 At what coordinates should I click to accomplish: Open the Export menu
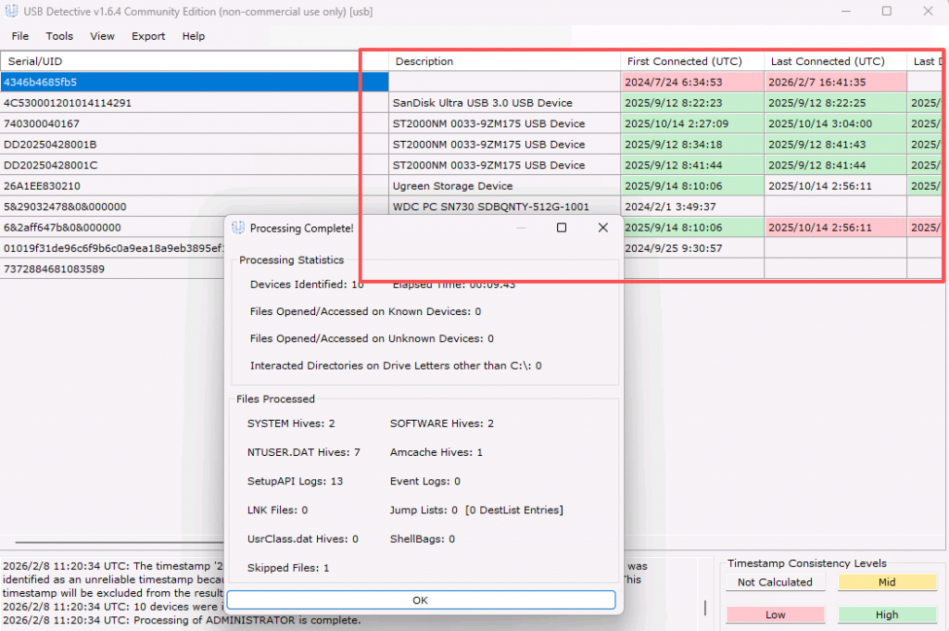148,36
